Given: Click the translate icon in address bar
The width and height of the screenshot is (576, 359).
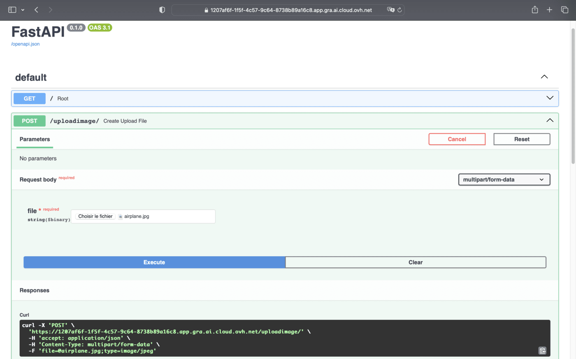Looking at the screenshot, I should tap(390, 10).
